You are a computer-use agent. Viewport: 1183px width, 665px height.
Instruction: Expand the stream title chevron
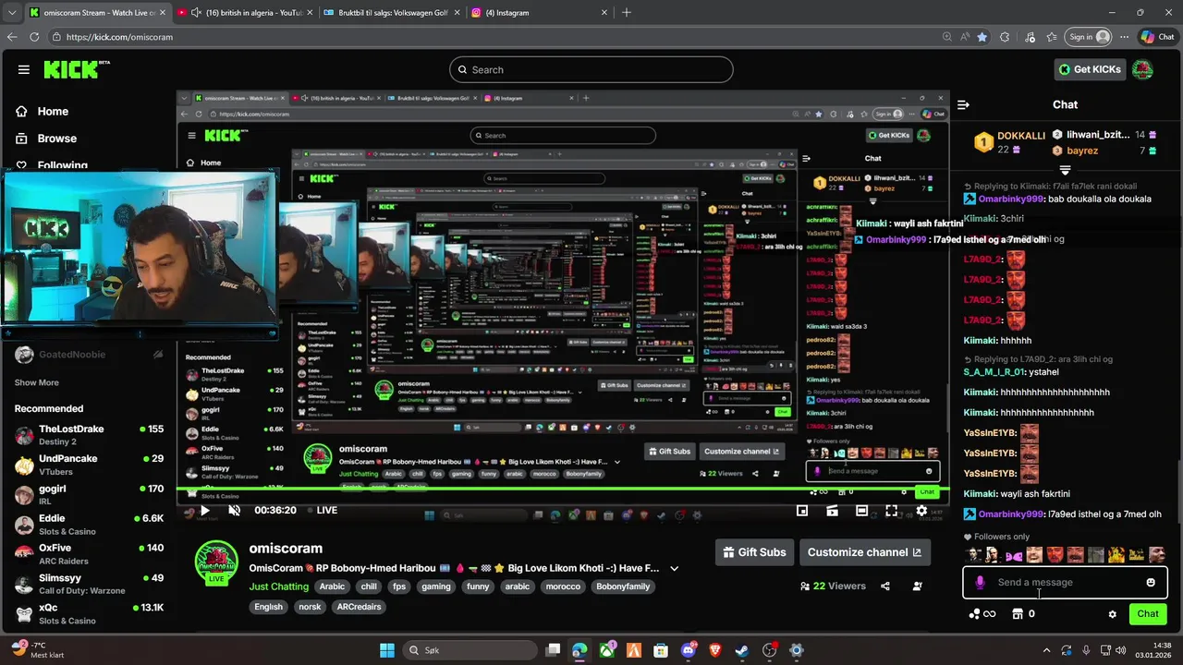coord(674,568)
